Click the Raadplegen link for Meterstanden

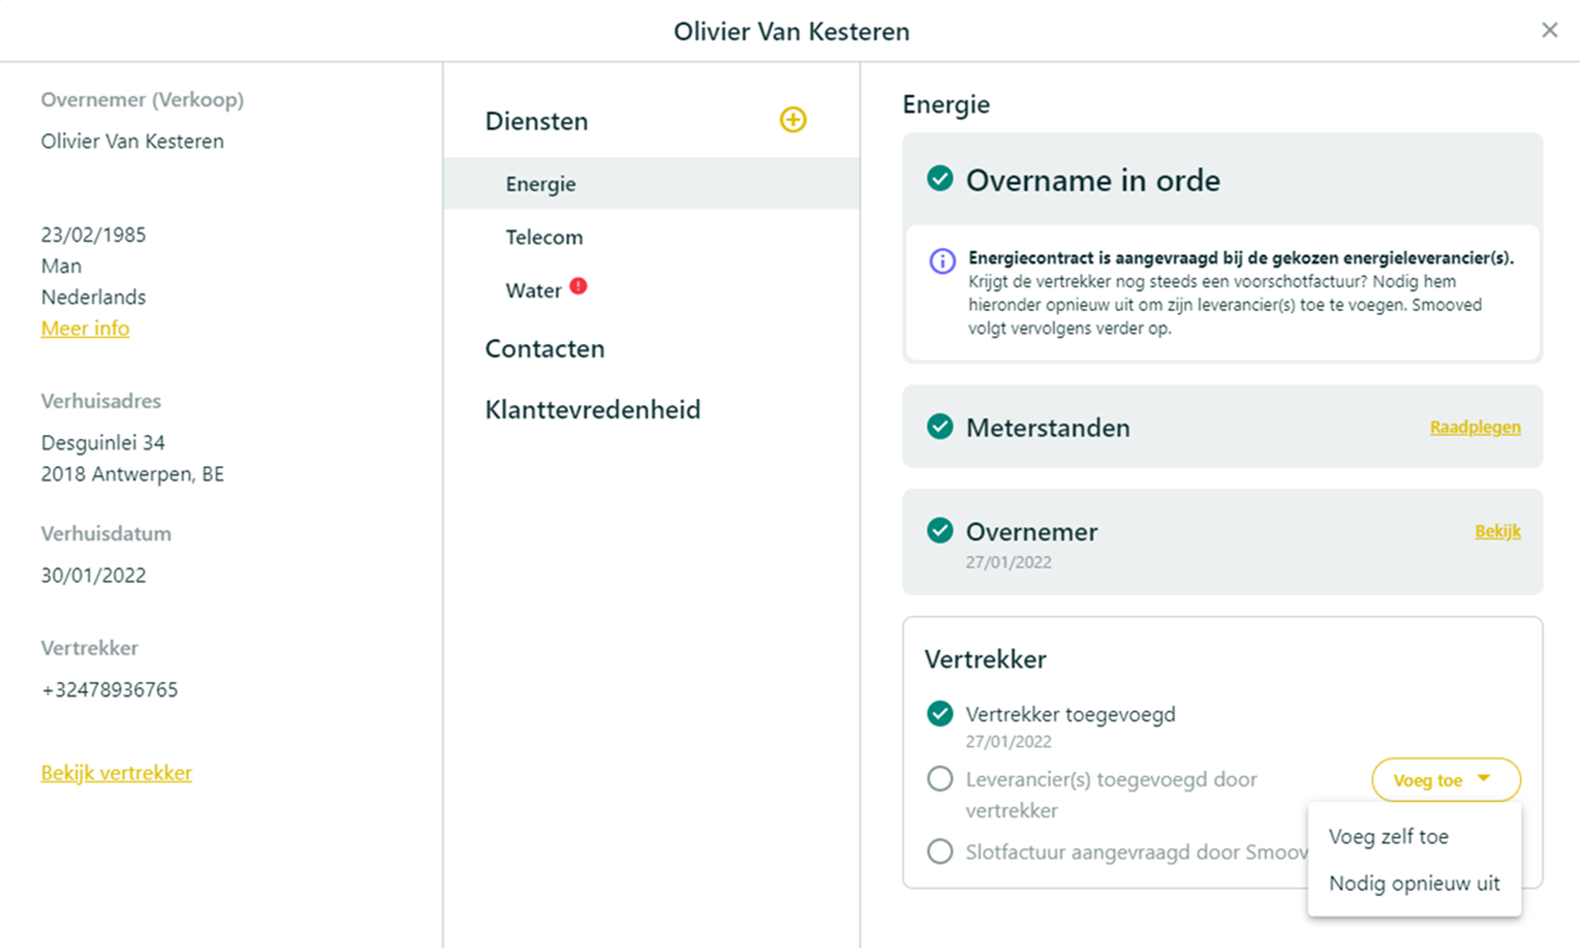point(1475,427)
